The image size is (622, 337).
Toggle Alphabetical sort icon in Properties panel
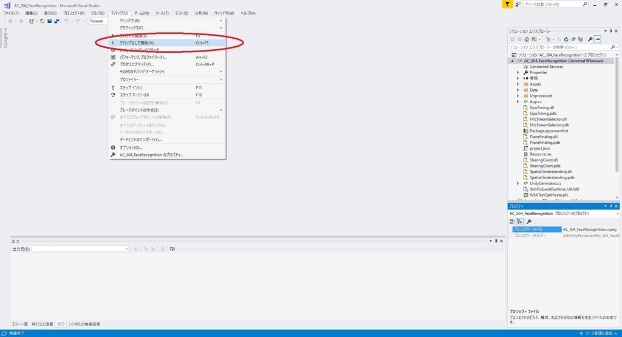520,222
